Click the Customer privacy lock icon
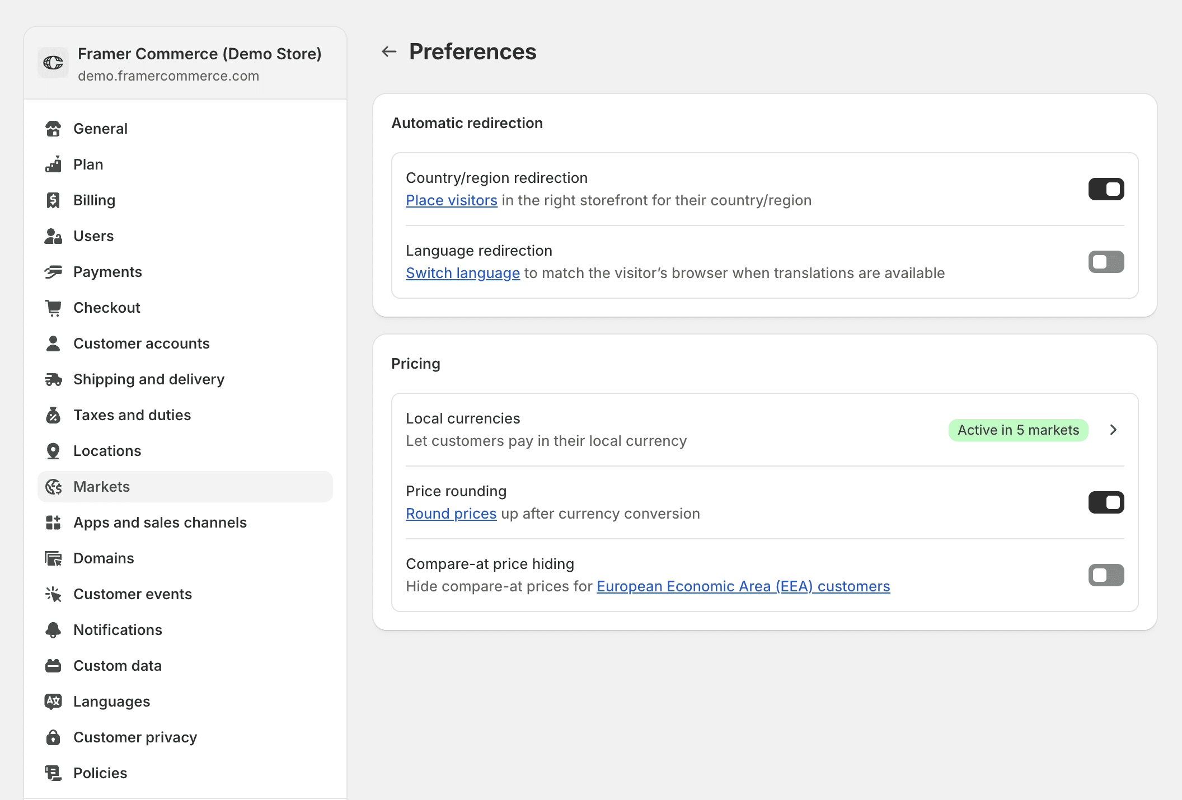 53,737
